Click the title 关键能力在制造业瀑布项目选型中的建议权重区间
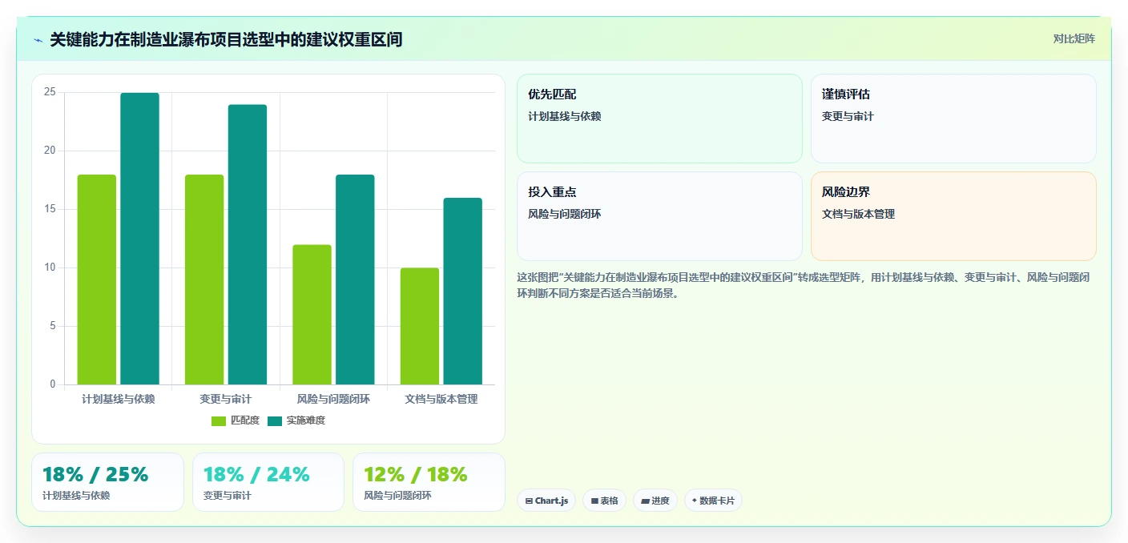The width and height of the screenshot is (1128, 543). point(226,39)
